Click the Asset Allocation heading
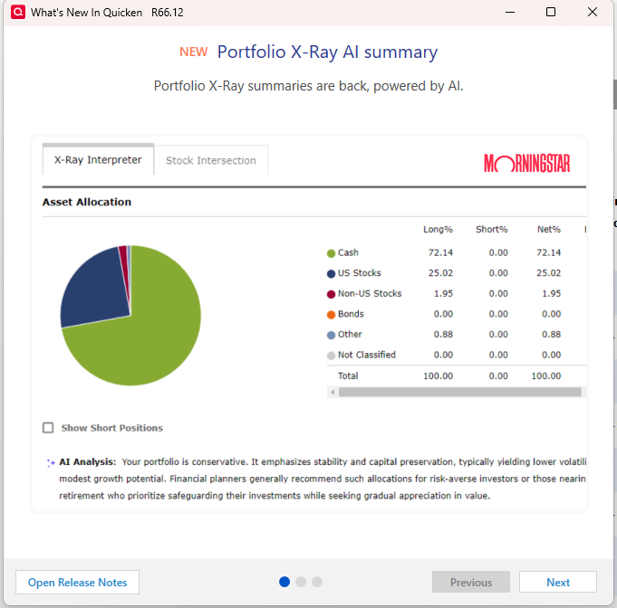Image resolution: width=617 pixels, height=608 pixels. [87, 202]
